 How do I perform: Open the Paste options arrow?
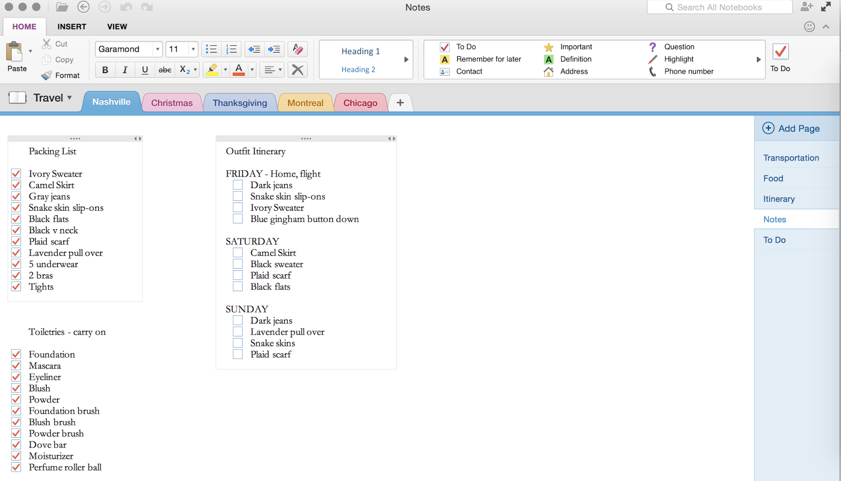[x=30, y=51]
